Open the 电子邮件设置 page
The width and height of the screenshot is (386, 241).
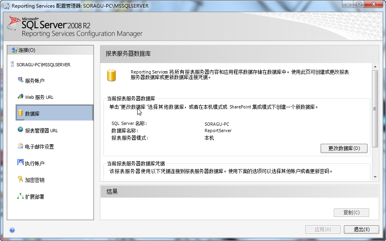point(39,147)
